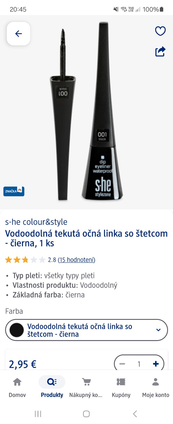The height and width of the screenshot is (424, 173).
Task: Open Android recent apps button
Action: [38, 414]
